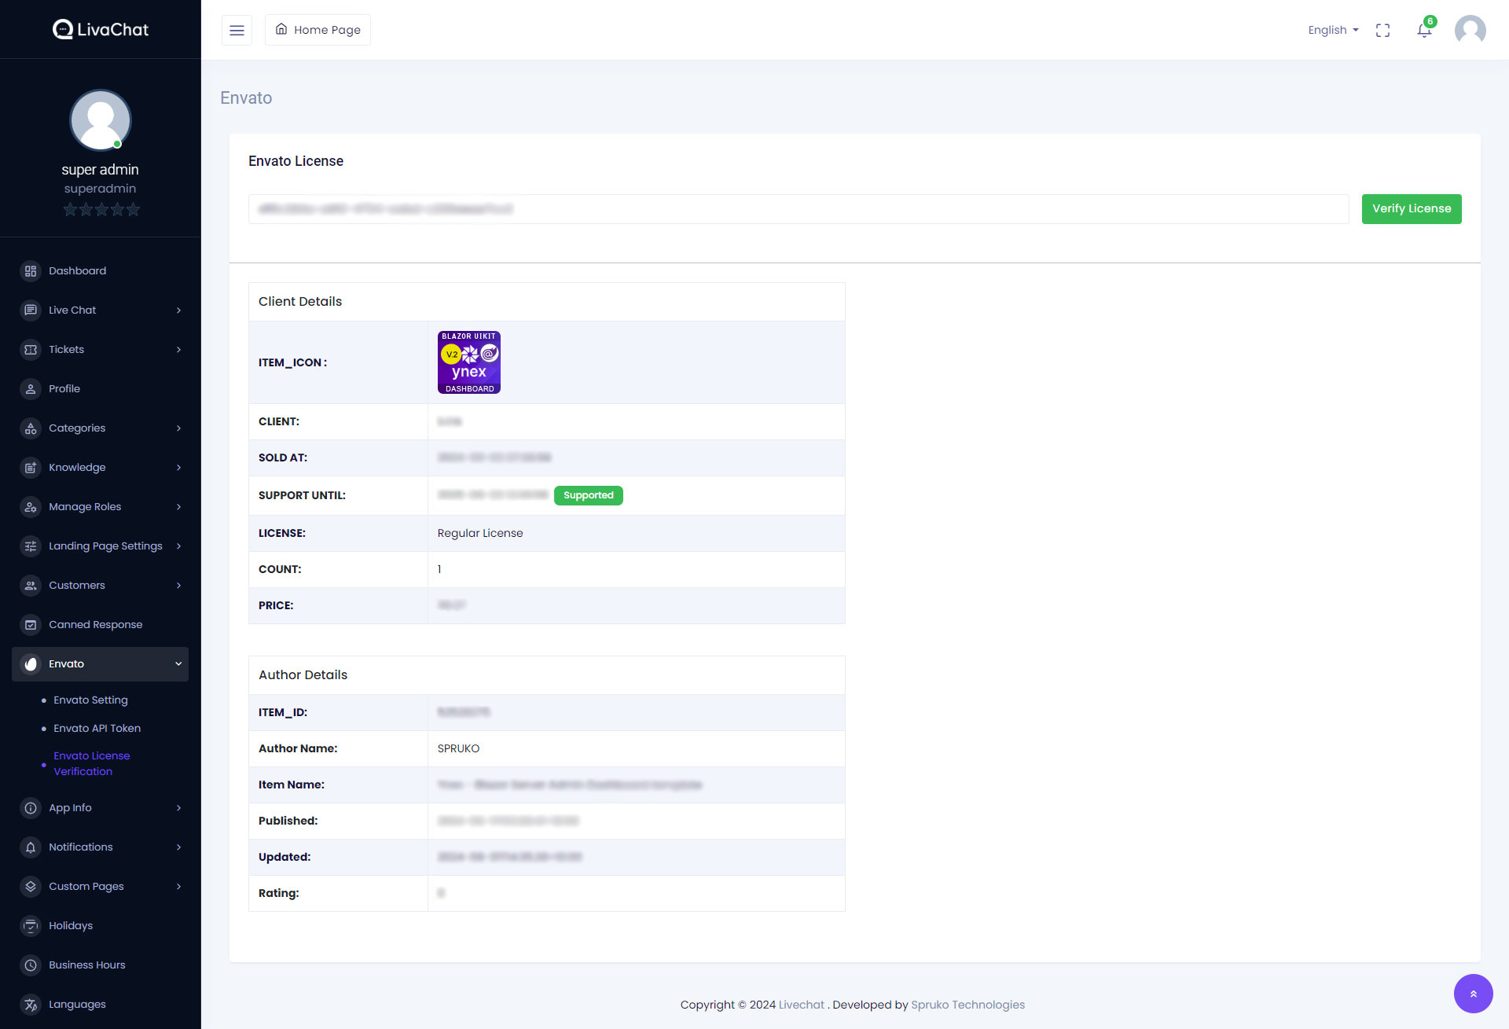Click the hamburger menu toggle icon
Image resolution: width=1509 pixels, height=1029 pixels.
tap(237, 30)
